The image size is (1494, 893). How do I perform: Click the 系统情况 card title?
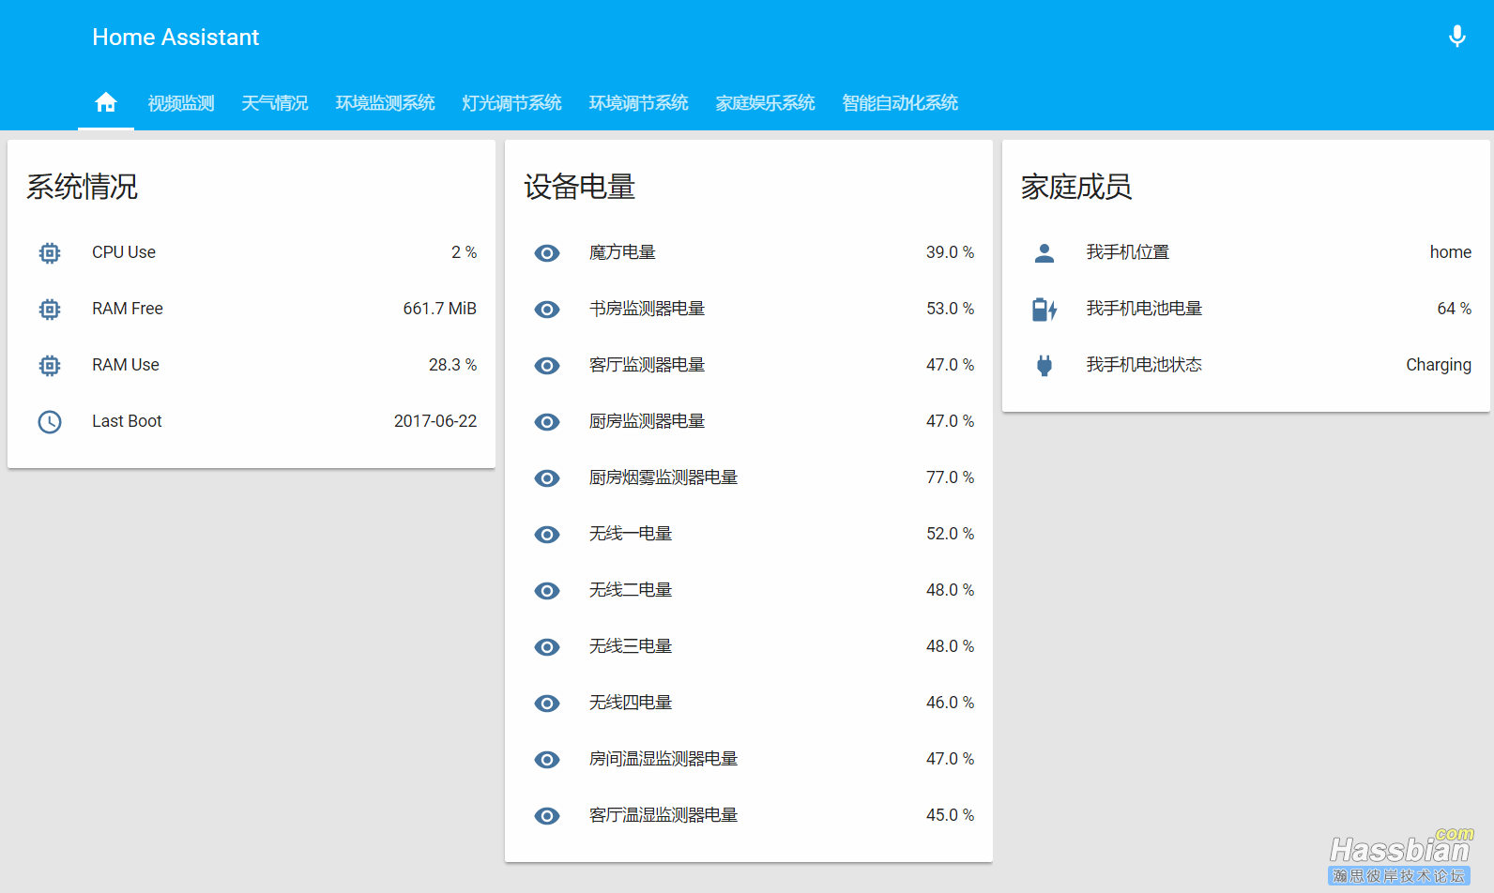tap(83, 187)
